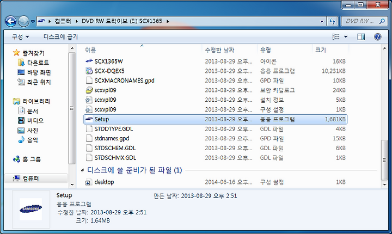This screenshot has height=234, width=392.
Task: Select the STDSCHEM.GDL file
Action: [216, 148]
